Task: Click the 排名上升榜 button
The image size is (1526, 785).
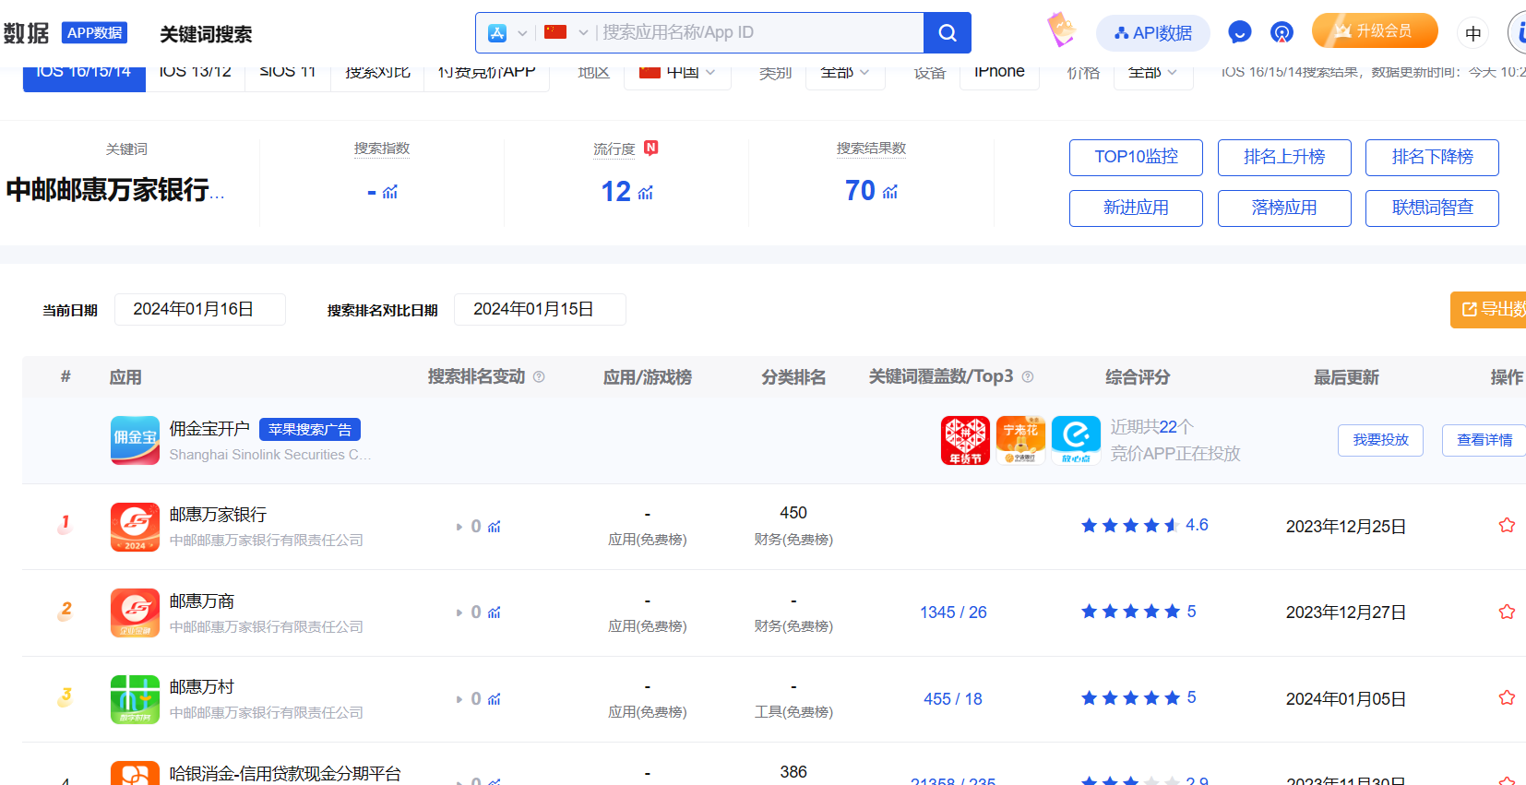Action: pos(1284,157)
